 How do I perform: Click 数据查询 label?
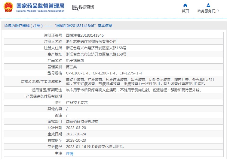[86, 7]
